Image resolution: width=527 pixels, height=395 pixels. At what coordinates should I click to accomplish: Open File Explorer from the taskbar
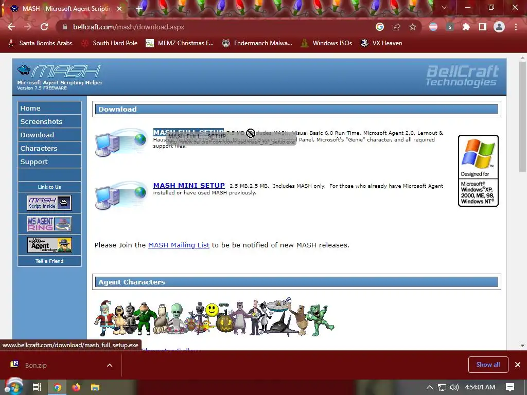(x=95, y=387)
